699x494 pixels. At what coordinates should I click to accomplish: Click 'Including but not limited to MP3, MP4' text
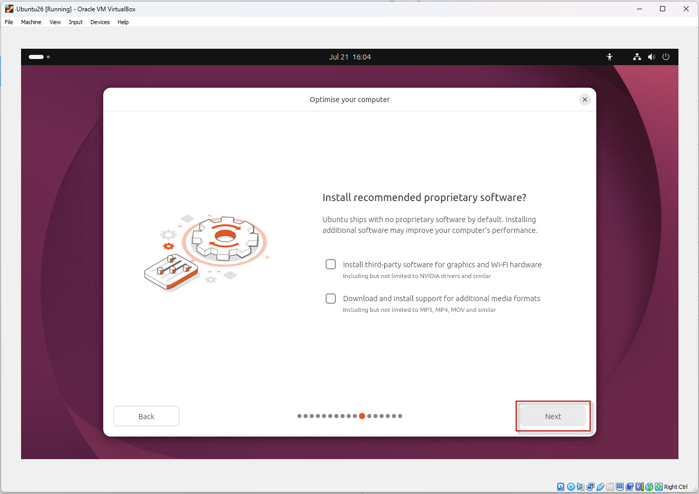pyautogui.click(x=420, y=310)
